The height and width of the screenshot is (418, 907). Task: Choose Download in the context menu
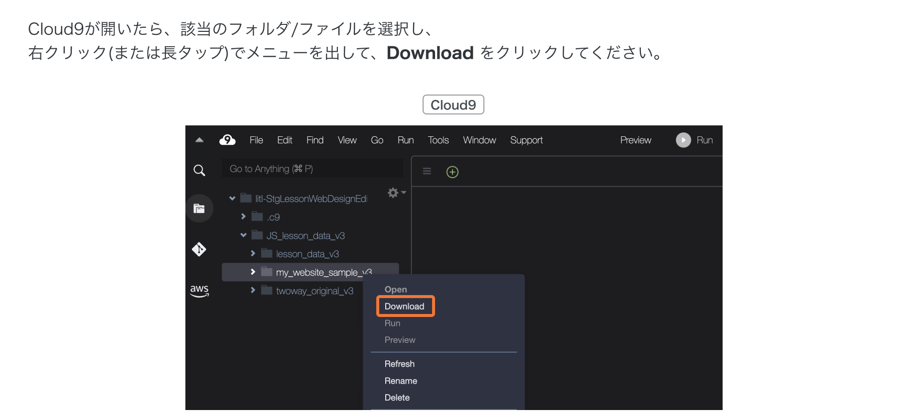405,307
